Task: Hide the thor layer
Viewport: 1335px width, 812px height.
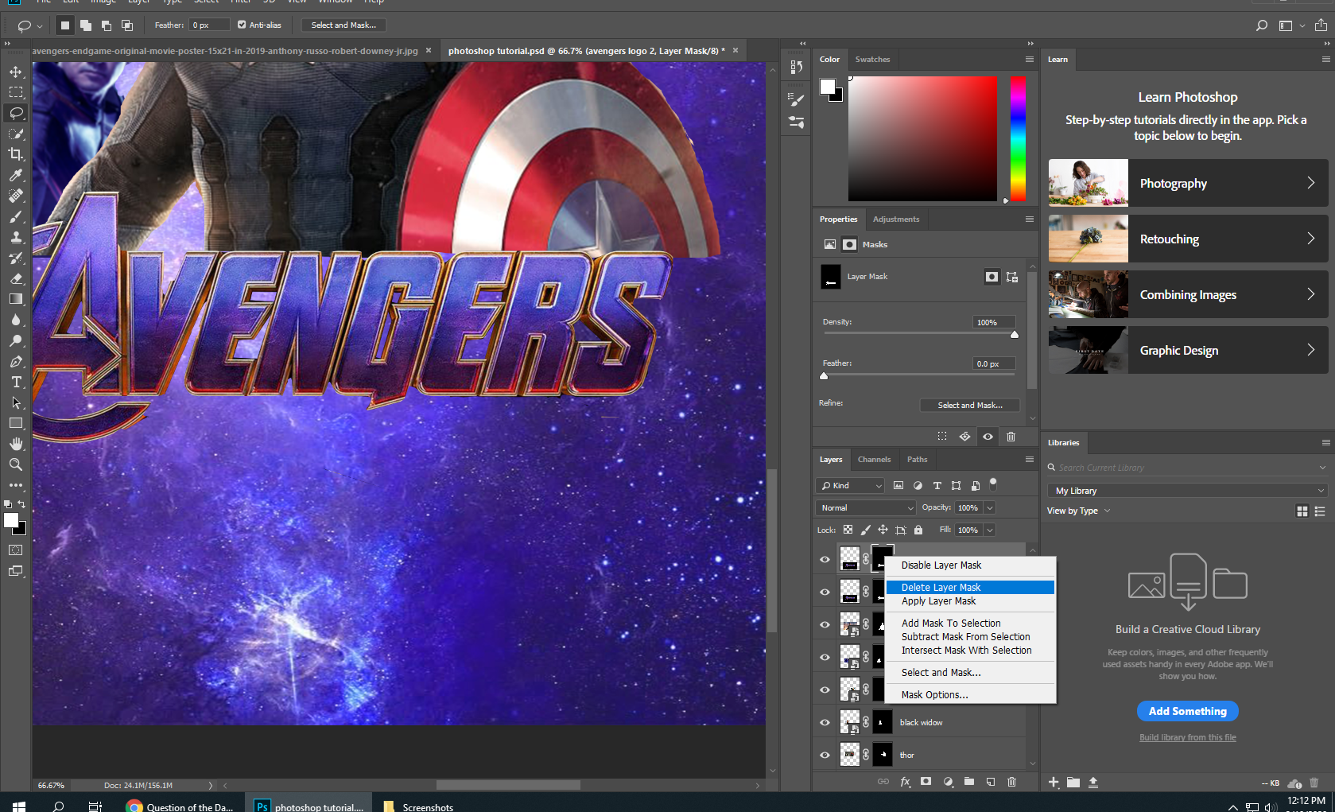Action: click(x=825, y=755)
